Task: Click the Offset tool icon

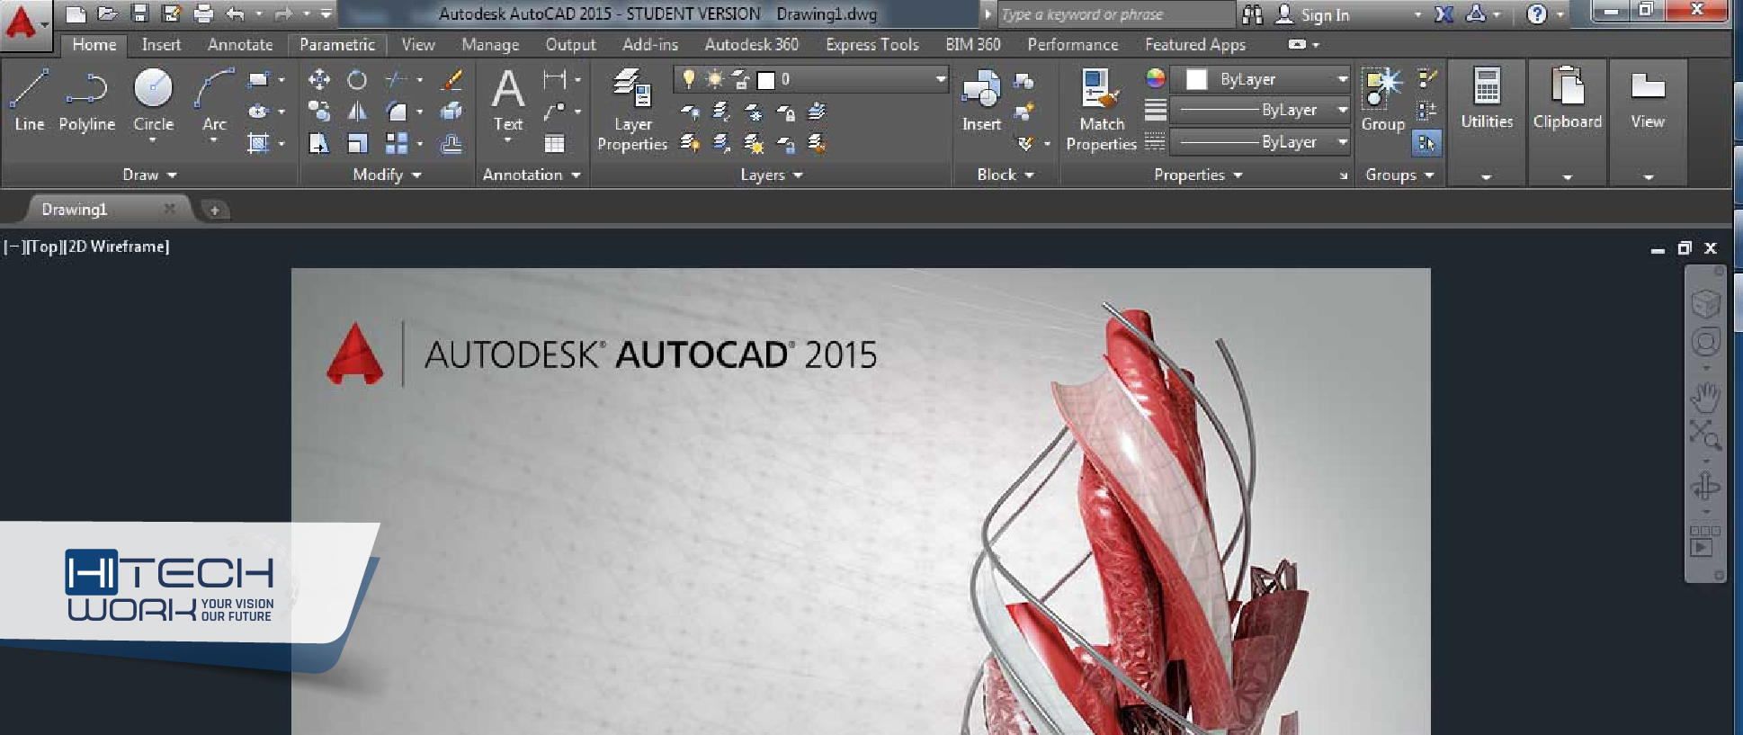Action: point(452,143)
